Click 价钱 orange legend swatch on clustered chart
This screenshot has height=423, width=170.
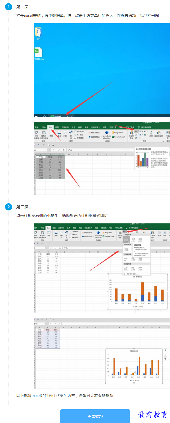coord(135,380)
